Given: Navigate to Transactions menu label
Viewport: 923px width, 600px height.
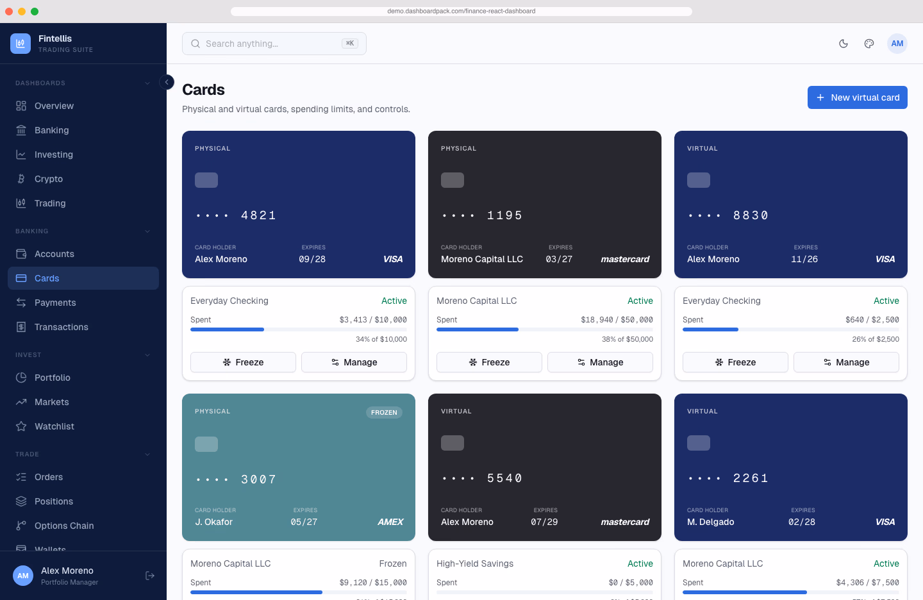Looking at the screenshot, I should pos(62,327).
